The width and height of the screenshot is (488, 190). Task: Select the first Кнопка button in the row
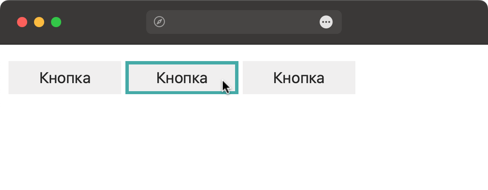(65, 78)
